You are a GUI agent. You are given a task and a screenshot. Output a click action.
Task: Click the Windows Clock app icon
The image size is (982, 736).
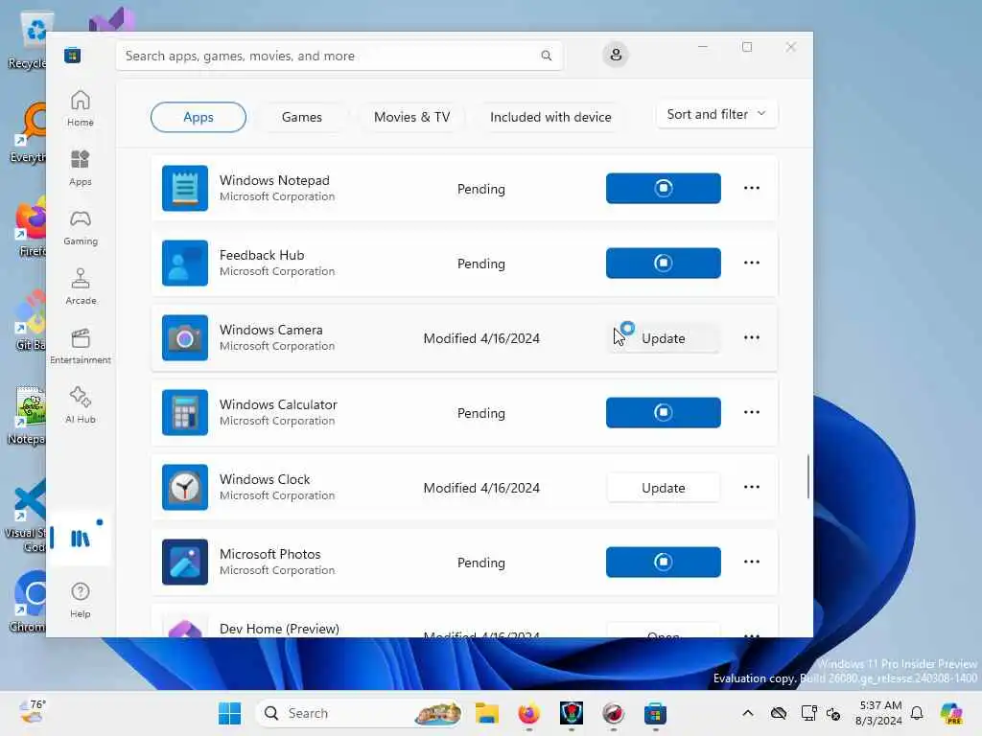[x=185, y=487]
